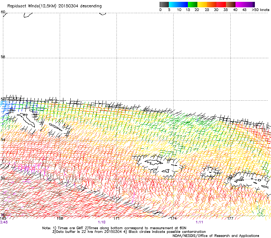This screenshot has width=271, height=238.
Task: Click the green 15-20 knots legend swatch
Action: click(x=193, y=4)
